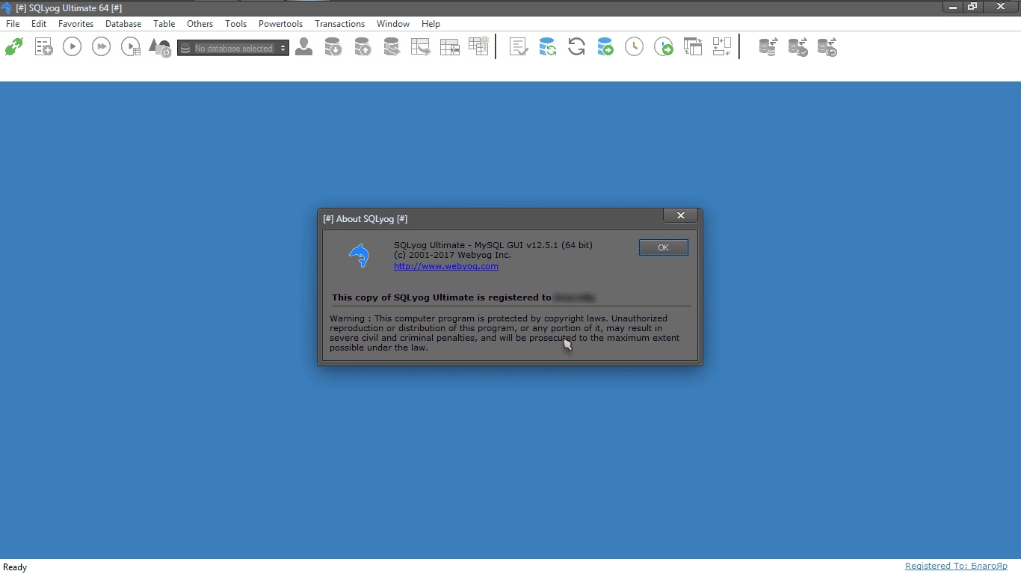Open the User Manager person icon
This screenshot has width=1021, height=574.
pyautogui.click(x=304, y=47)
